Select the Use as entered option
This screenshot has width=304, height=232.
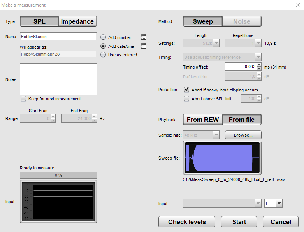pyautogui.click(x=103, y=55)
